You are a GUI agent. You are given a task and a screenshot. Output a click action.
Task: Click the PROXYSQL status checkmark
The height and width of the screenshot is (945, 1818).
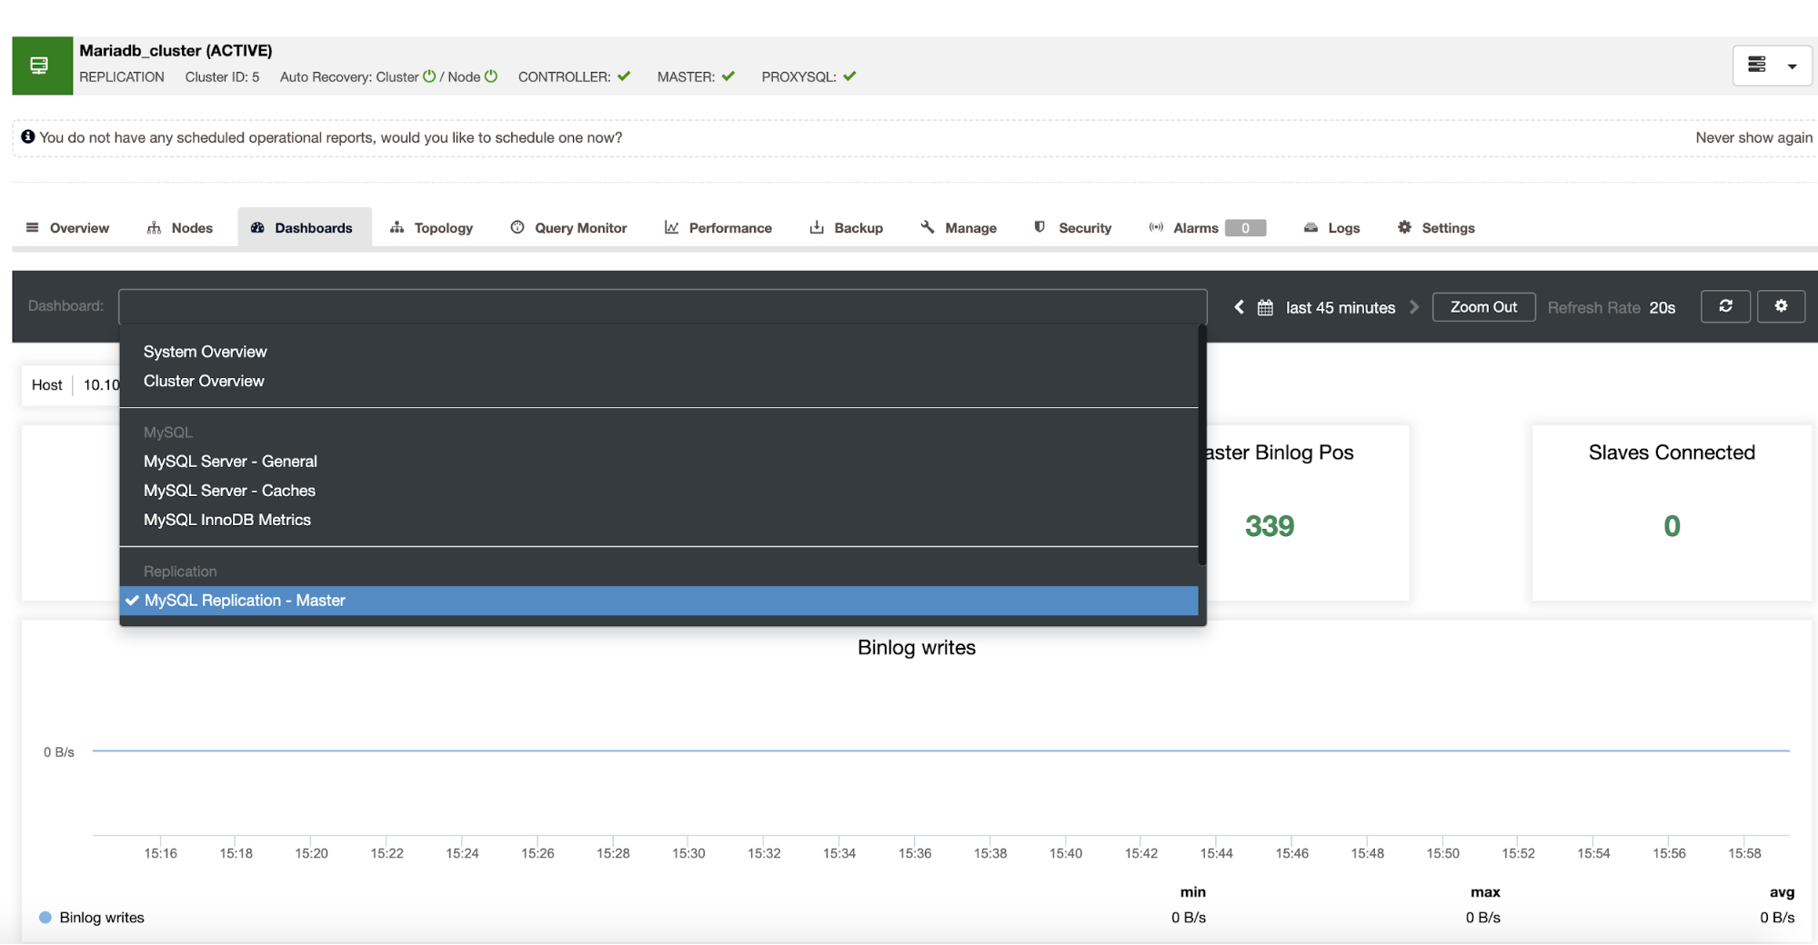[x=849, y=76]
